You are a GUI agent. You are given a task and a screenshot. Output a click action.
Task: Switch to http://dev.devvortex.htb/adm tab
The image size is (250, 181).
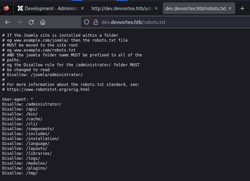(x=124, y=8)
